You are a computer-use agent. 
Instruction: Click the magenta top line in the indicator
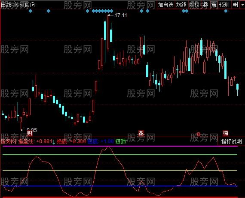(x=120, y=146)
